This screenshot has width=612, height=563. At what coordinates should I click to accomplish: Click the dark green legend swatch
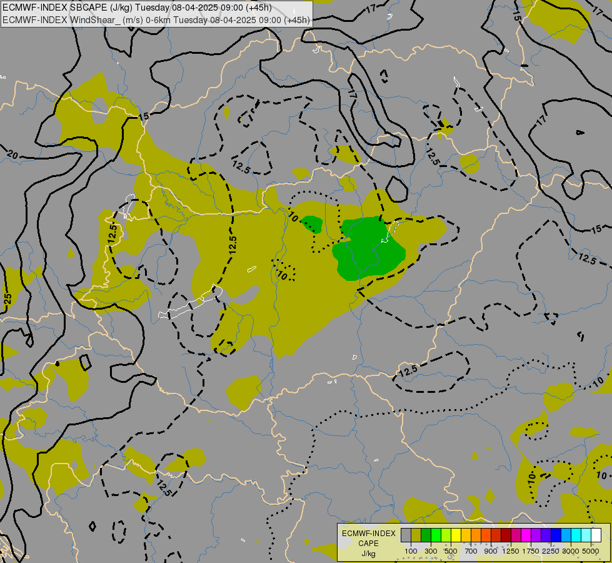[426, 535]
